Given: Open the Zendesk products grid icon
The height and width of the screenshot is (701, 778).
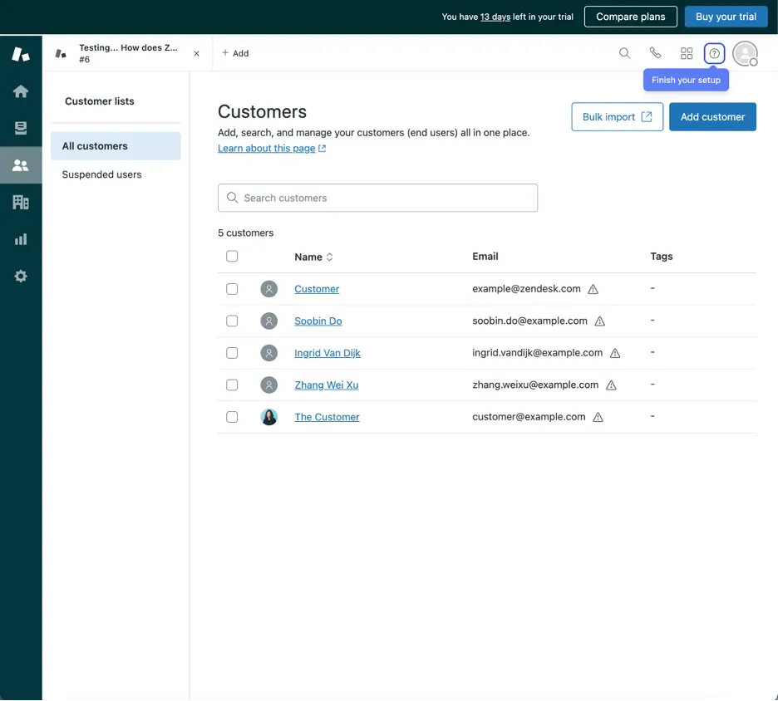Looking at the screenshot, I should pyautogui.click(x=686, y=52).
